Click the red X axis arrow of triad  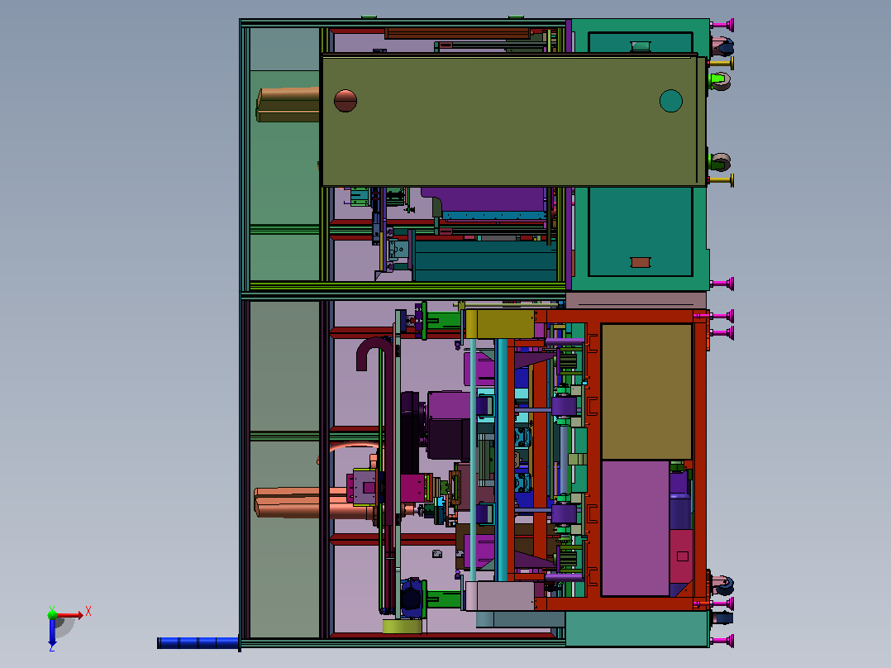tap(70, 615)
